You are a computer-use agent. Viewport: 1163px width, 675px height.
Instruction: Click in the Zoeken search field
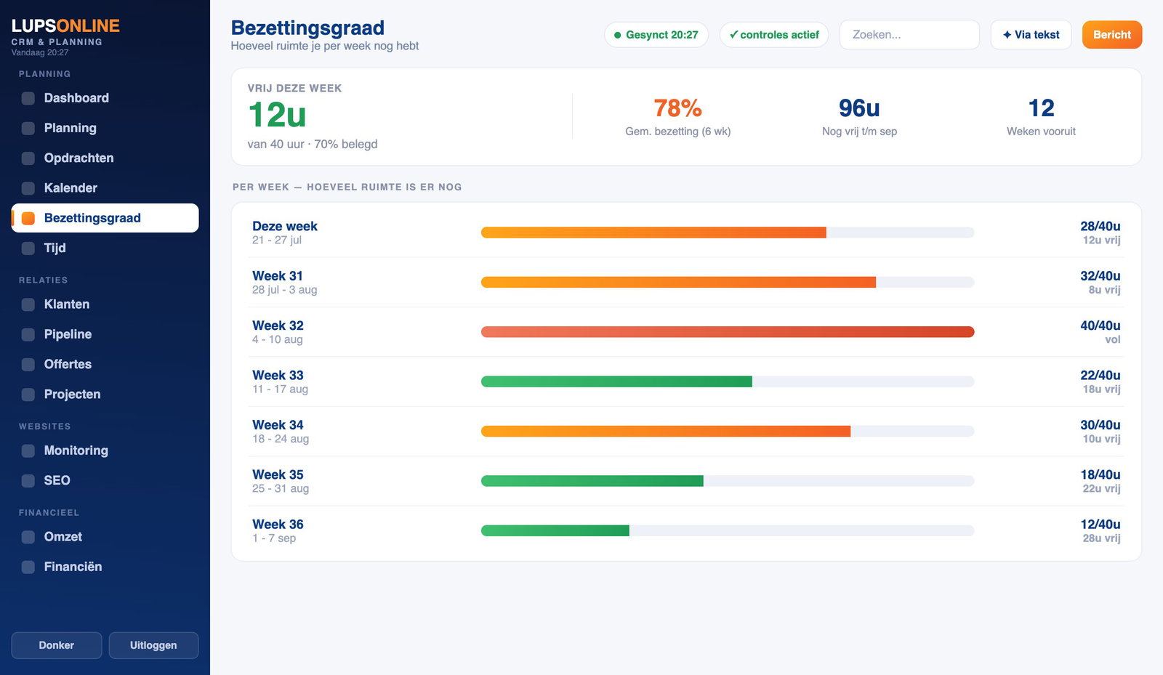coord(909,35)
